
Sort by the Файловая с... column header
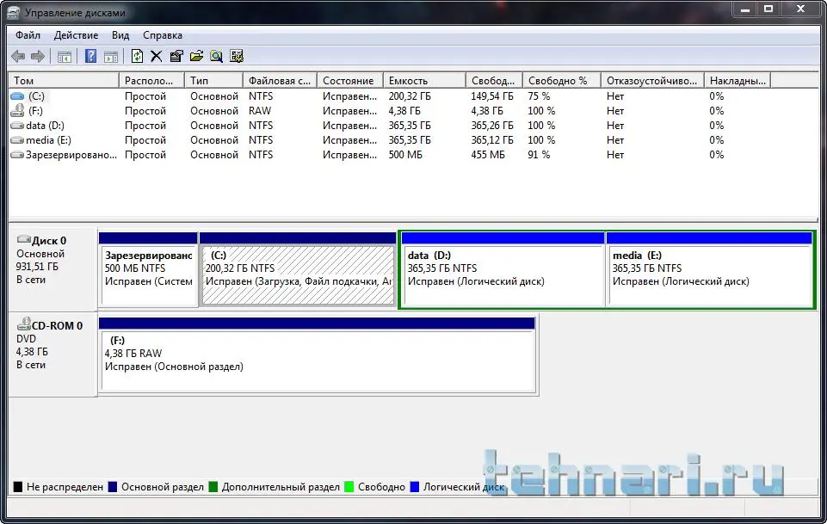click(280, 81)
